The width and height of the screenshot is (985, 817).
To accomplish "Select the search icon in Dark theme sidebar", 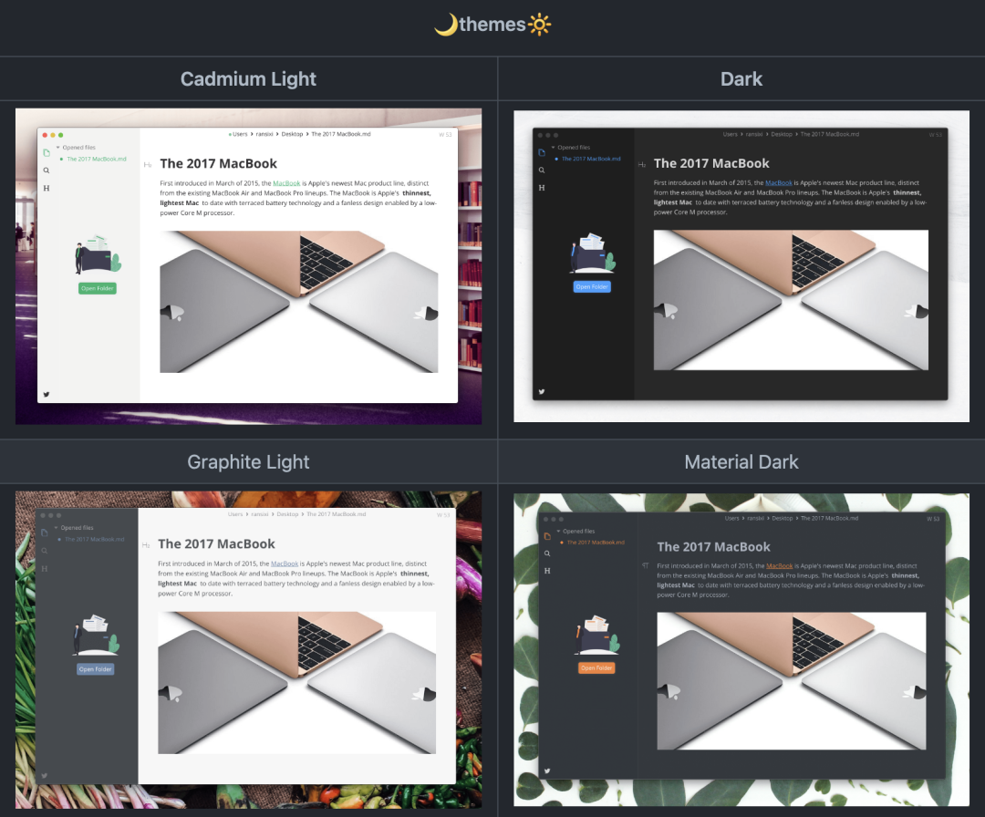I will click(542, 171).
